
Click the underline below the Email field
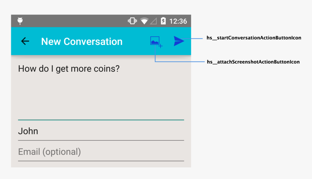click(x=101, y=161)
